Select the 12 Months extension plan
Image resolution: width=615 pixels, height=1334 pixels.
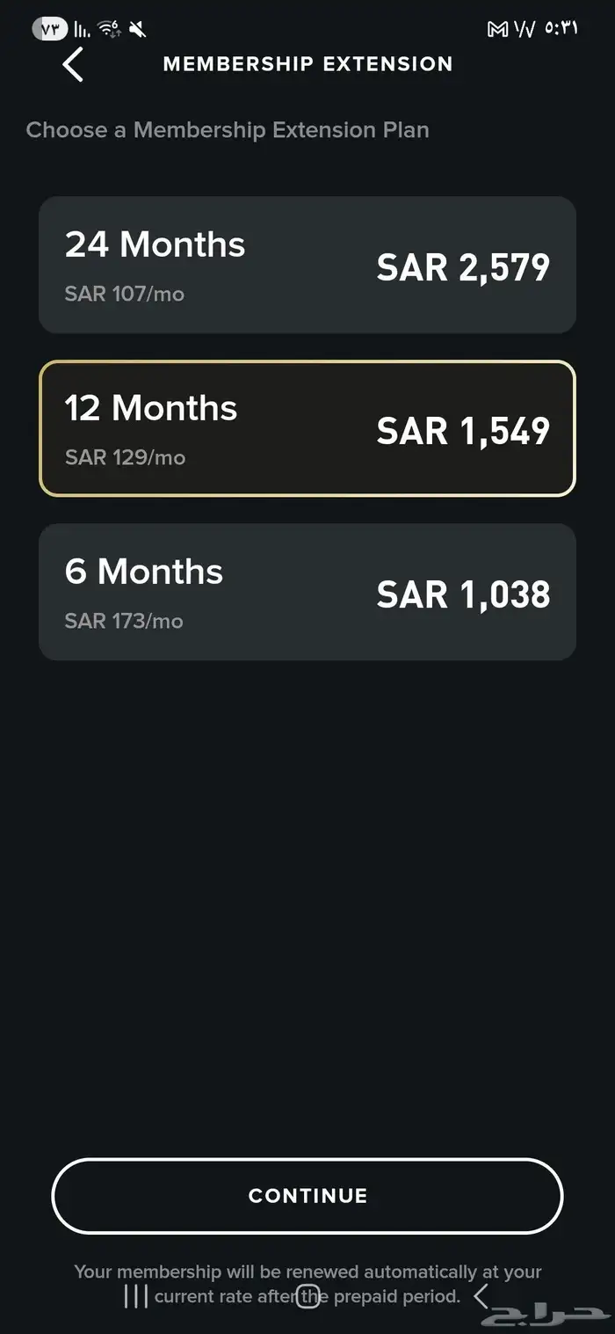point(307,428)
